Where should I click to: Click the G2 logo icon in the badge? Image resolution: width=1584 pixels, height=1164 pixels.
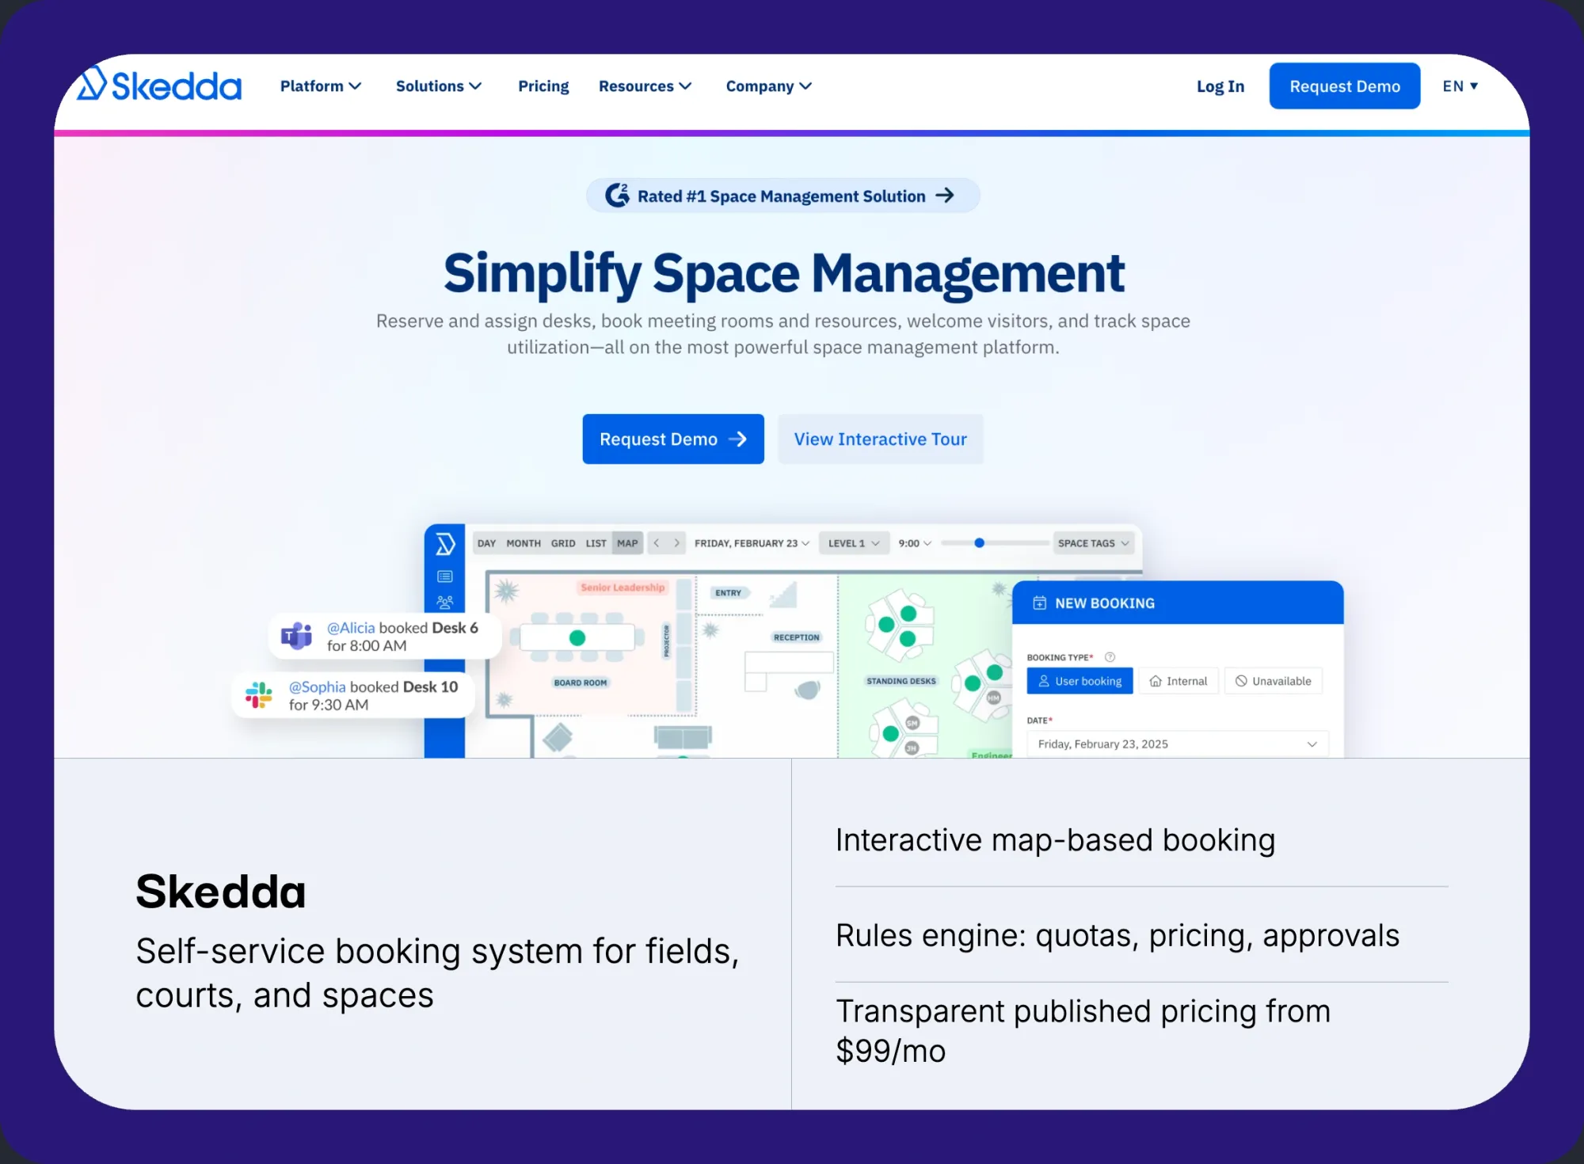click(617, 195)
